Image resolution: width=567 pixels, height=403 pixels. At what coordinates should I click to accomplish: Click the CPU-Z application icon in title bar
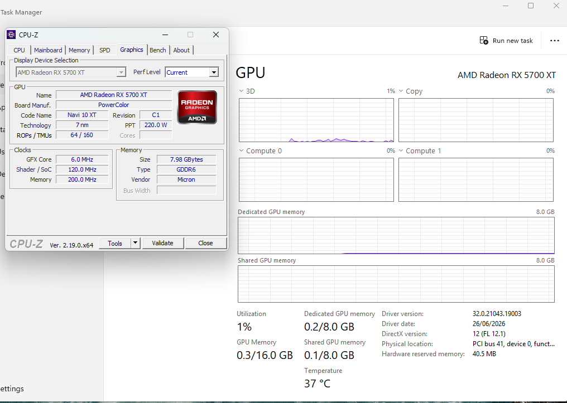tap(11, 35)
